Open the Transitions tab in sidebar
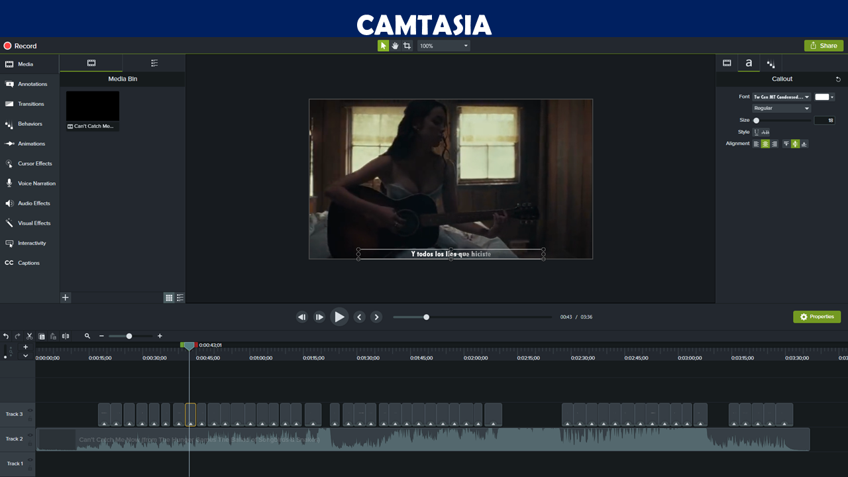This screenshot has height=477, width=848. (x=30, y=104)
